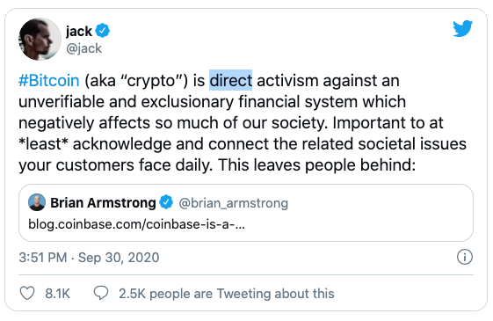
Task: Click the 3:51 PM Sep 30, 2020 timestamp
Action: (x=89, y=258)
